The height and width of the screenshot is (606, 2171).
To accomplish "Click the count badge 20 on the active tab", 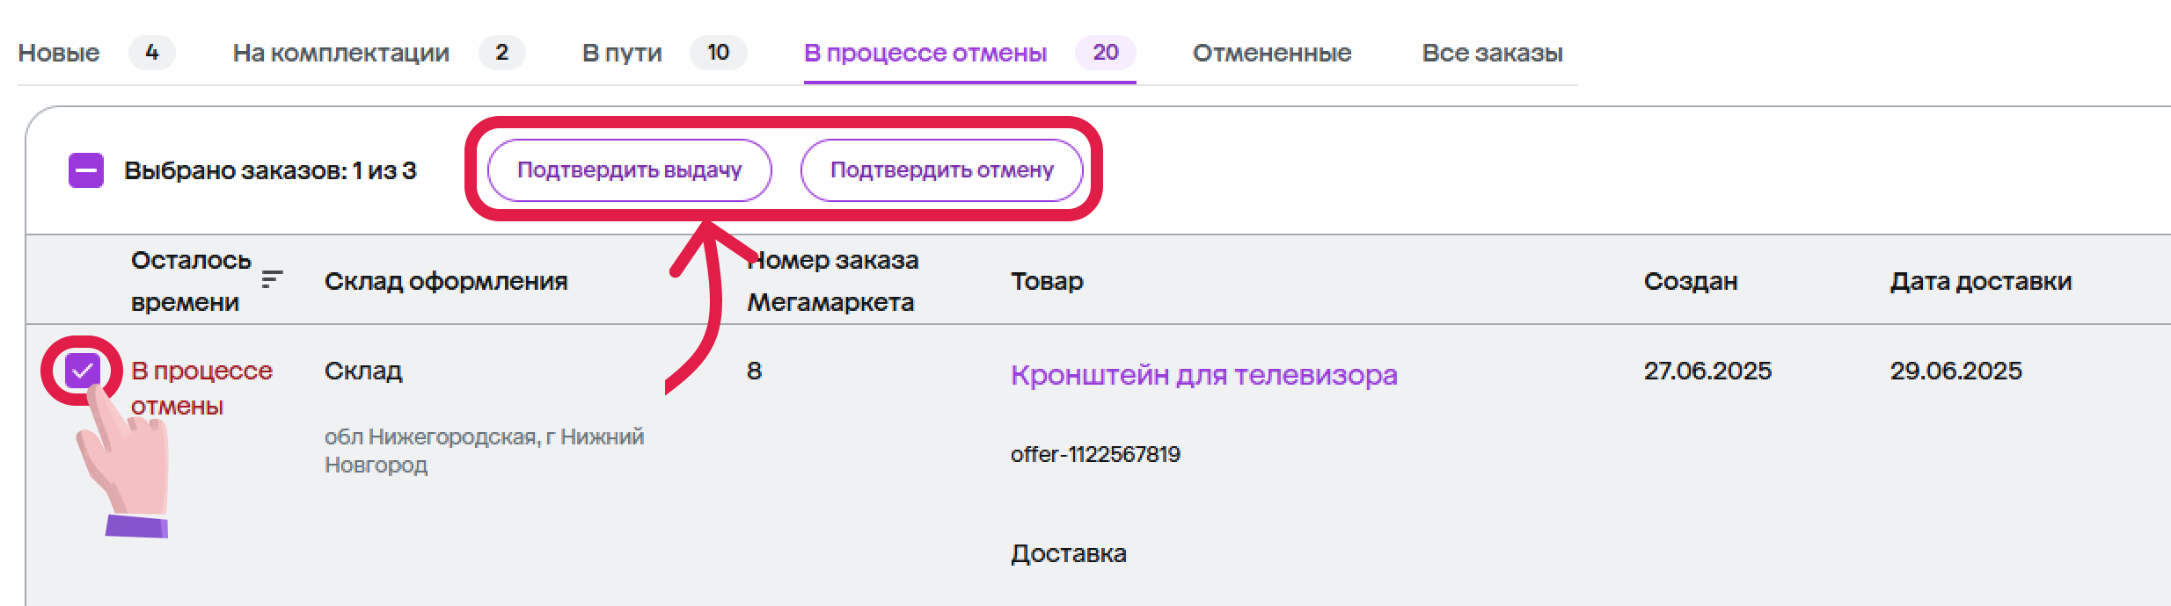I will tap(1105, 53).
